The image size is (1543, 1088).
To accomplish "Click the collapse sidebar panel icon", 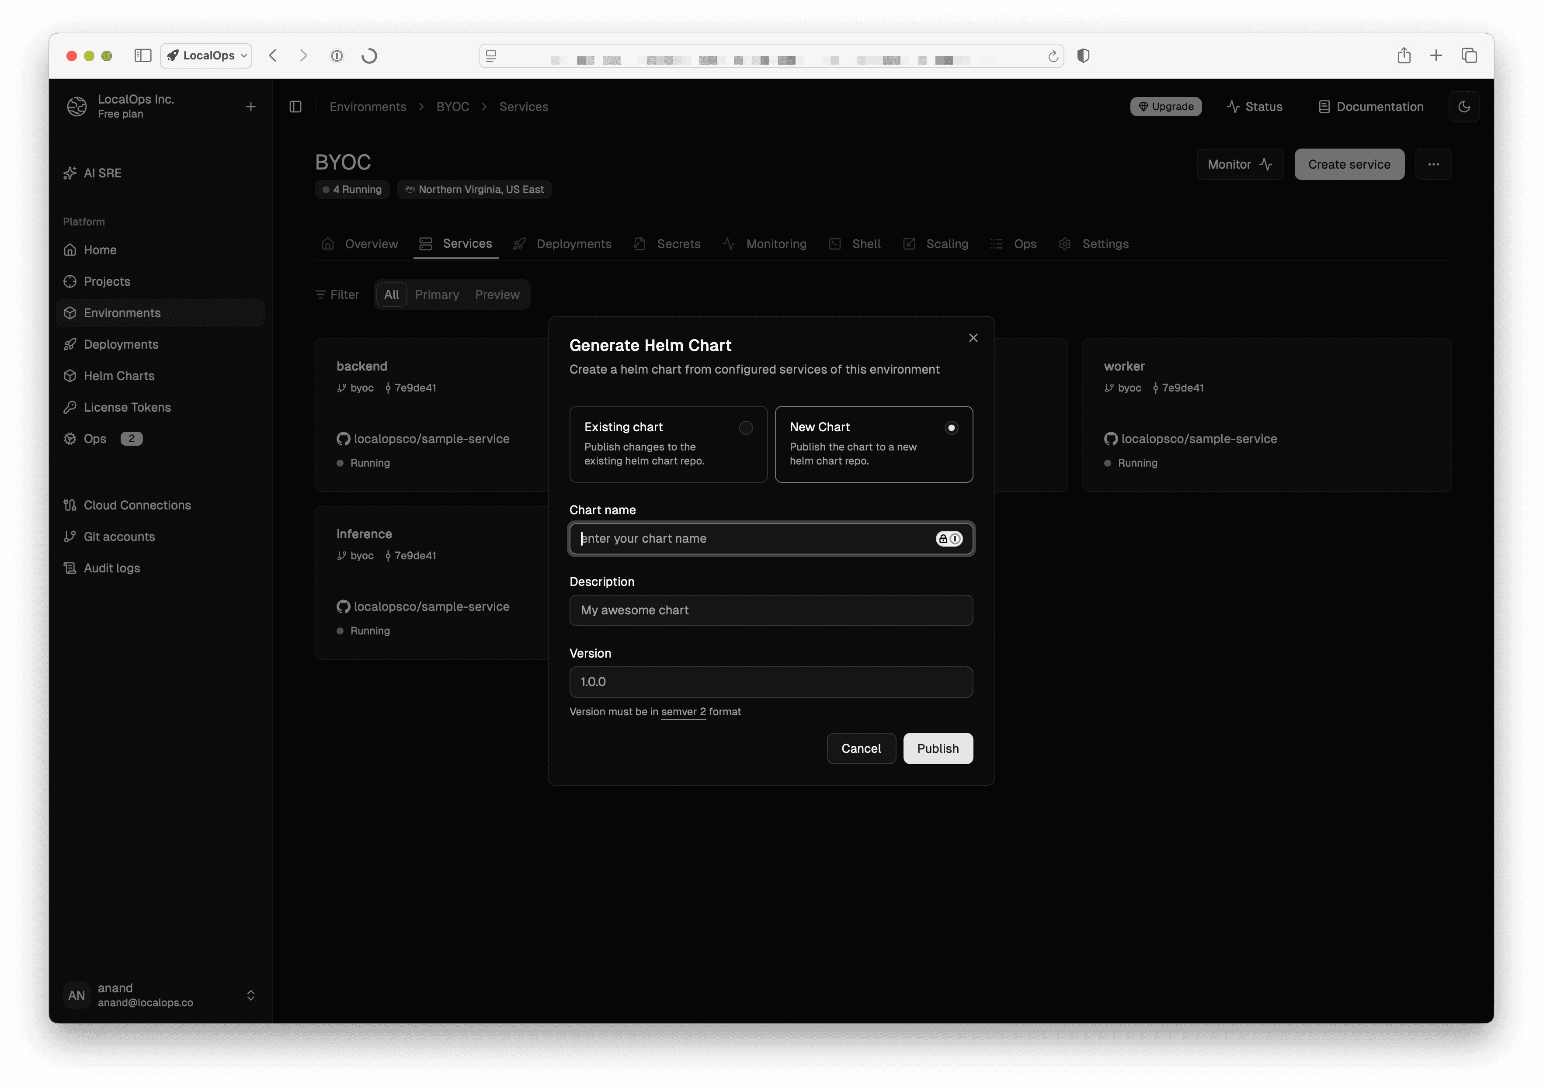I will (x=295, y=107).
